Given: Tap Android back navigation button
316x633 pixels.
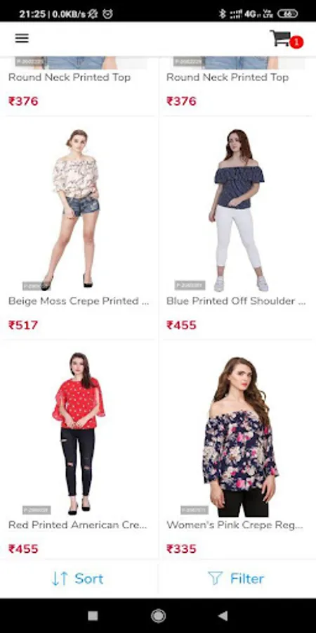Looking at the screenshot, I should [223, 615].
